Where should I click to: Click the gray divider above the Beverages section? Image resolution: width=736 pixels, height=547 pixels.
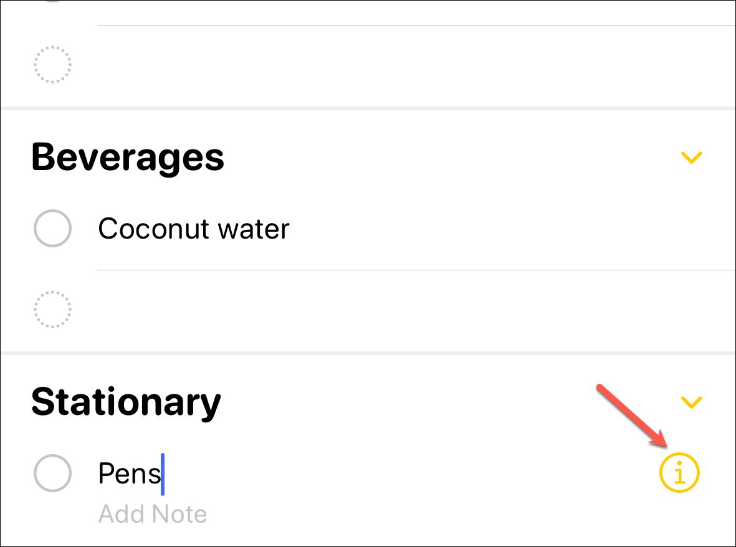pos(368,108)
